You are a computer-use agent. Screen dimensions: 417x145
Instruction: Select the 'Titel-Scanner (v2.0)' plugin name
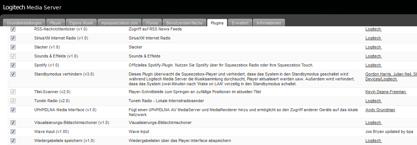(52, 92)
